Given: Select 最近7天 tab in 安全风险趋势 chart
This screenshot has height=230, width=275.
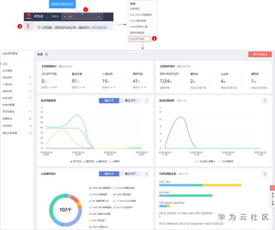Looking at the screenshot, I should tap(109, 101).
